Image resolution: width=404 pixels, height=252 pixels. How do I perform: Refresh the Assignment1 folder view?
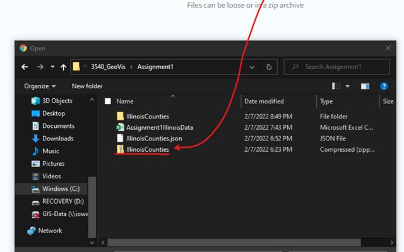269,67
